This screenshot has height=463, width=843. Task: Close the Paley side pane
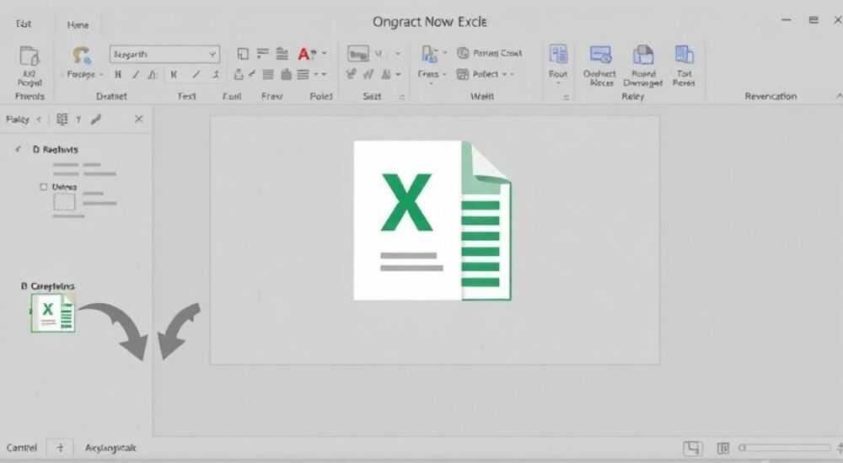pyautogui.click(x=139, y=119)
